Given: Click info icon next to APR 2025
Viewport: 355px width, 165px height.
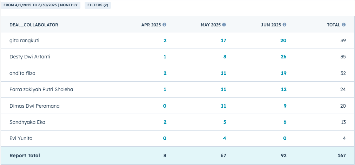Looking at the screenshot, I should tap(164, 25).
